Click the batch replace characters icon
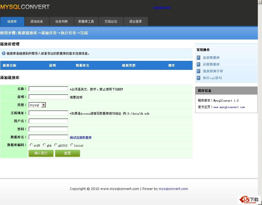This screenshot has height=205, width=262. pos(199,71)
